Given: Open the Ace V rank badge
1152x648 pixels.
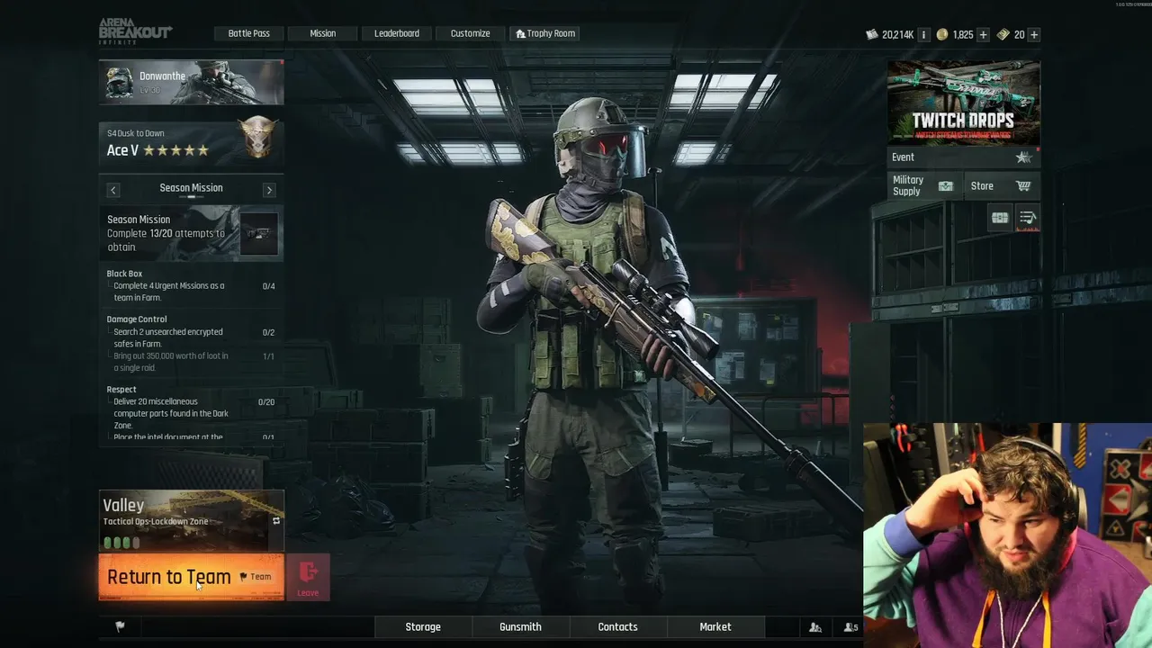Looking at the screenshot, I should [258, 138].
